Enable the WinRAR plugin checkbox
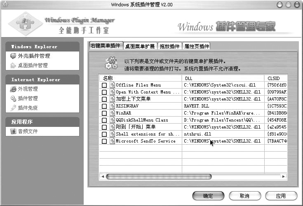 [104, 113]
